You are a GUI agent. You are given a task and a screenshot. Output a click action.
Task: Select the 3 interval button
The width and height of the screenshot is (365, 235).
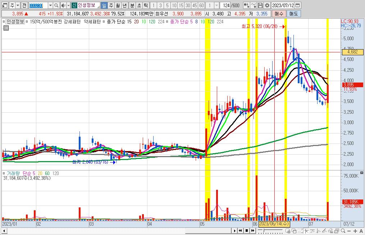click(x=160, y=5)
